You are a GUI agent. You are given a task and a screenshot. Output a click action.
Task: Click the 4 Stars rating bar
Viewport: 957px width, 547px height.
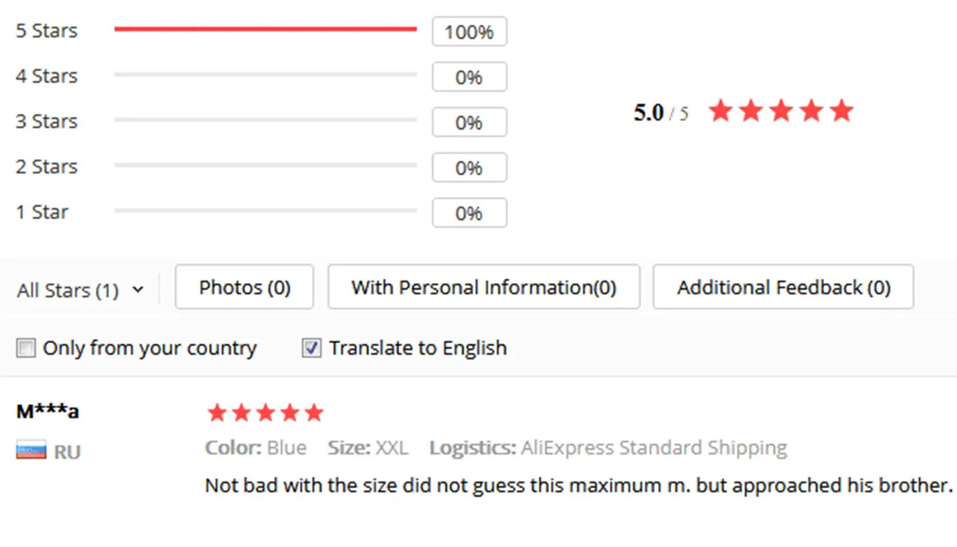[x=265, y=74]
